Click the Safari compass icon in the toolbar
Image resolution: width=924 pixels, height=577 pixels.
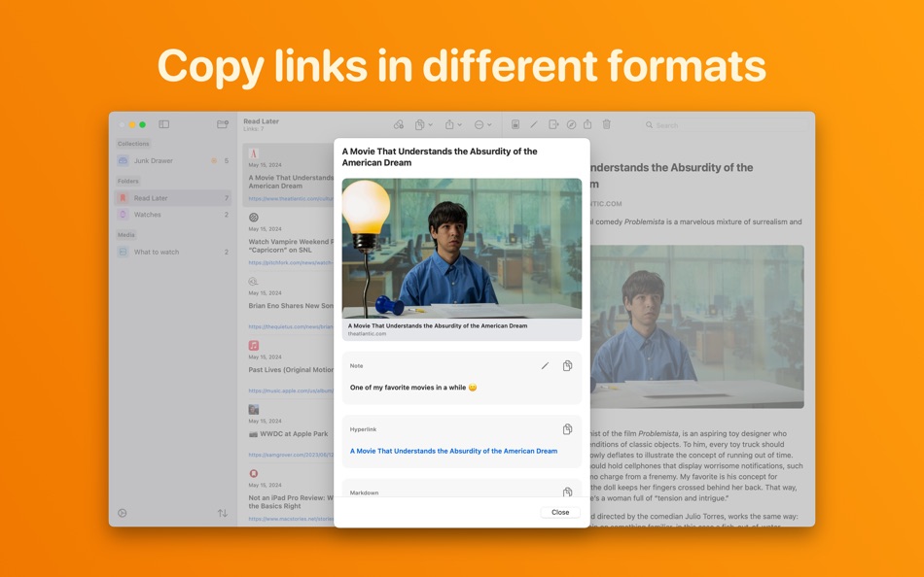coord(571,124)
